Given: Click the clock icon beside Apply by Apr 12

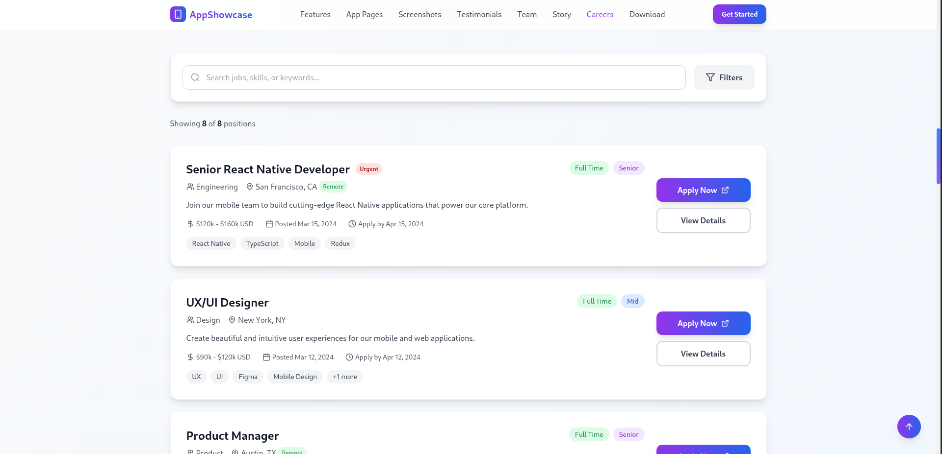Looking at the screenshot, I should pos(349,357).
